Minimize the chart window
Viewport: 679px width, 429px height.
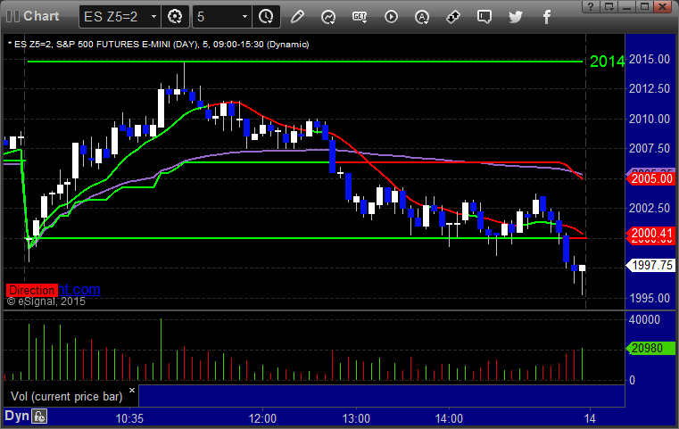point(627,6)
